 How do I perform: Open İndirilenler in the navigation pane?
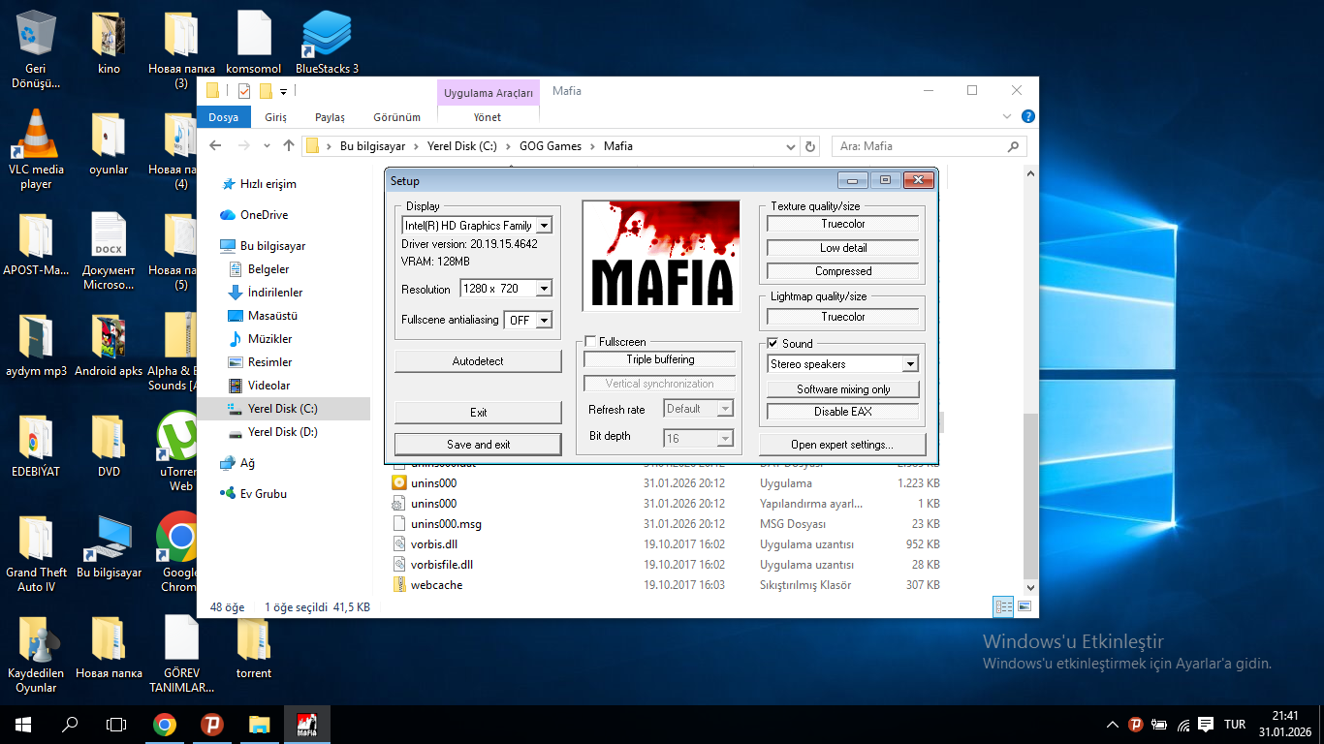[x=275, y=293]
